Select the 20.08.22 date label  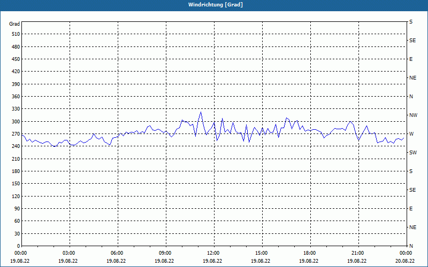pyautogui.click(x=405, y=261)
